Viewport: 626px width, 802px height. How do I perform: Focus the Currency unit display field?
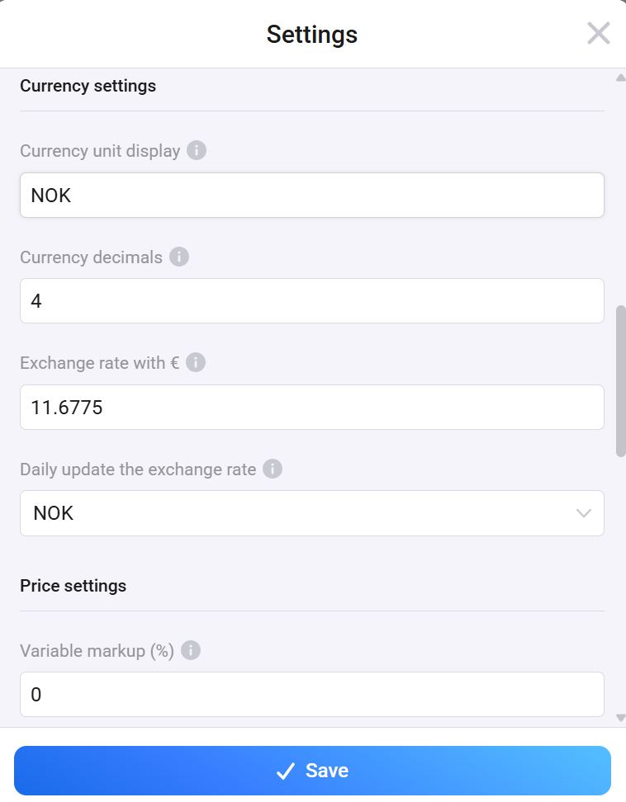[x=311, y=196]
